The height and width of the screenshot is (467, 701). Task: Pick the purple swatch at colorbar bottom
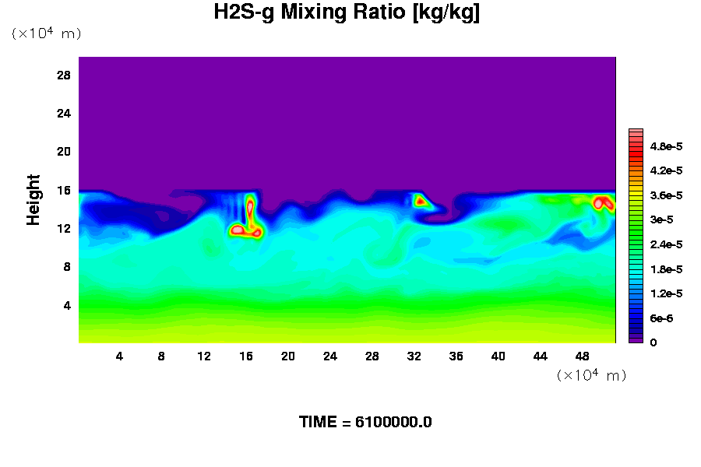[636, 339]
